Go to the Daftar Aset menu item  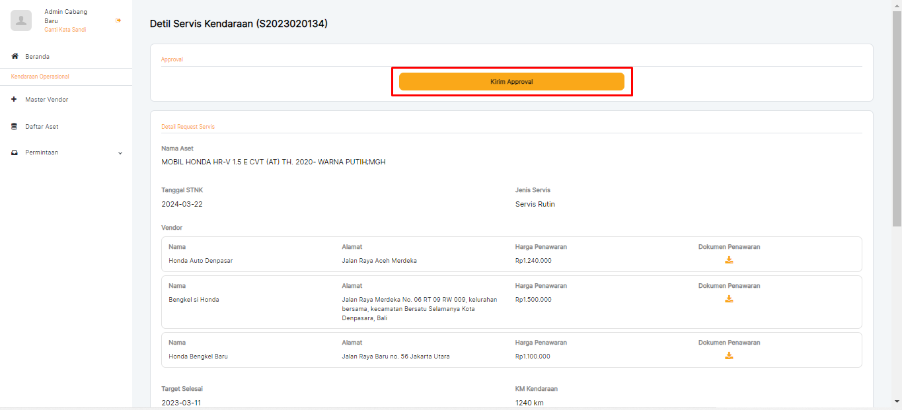pos(42,126)
